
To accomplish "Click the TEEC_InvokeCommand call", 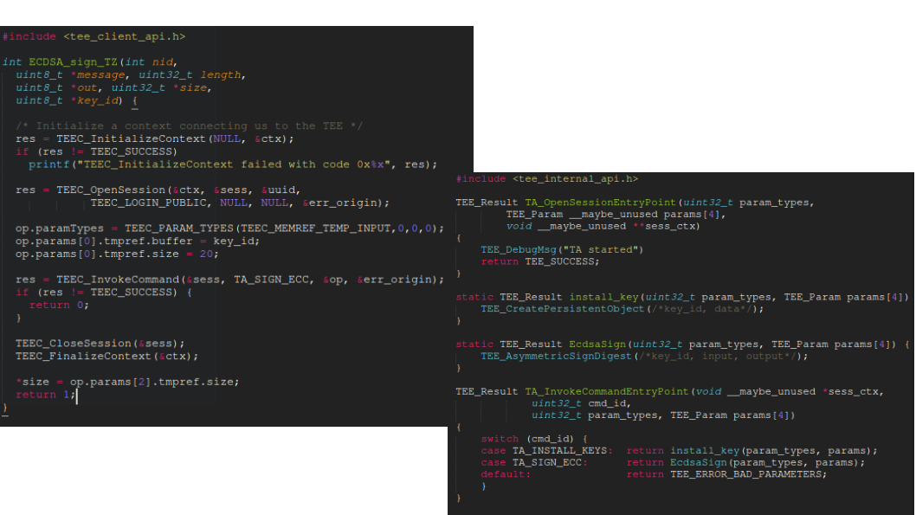I will pos(116,280).
